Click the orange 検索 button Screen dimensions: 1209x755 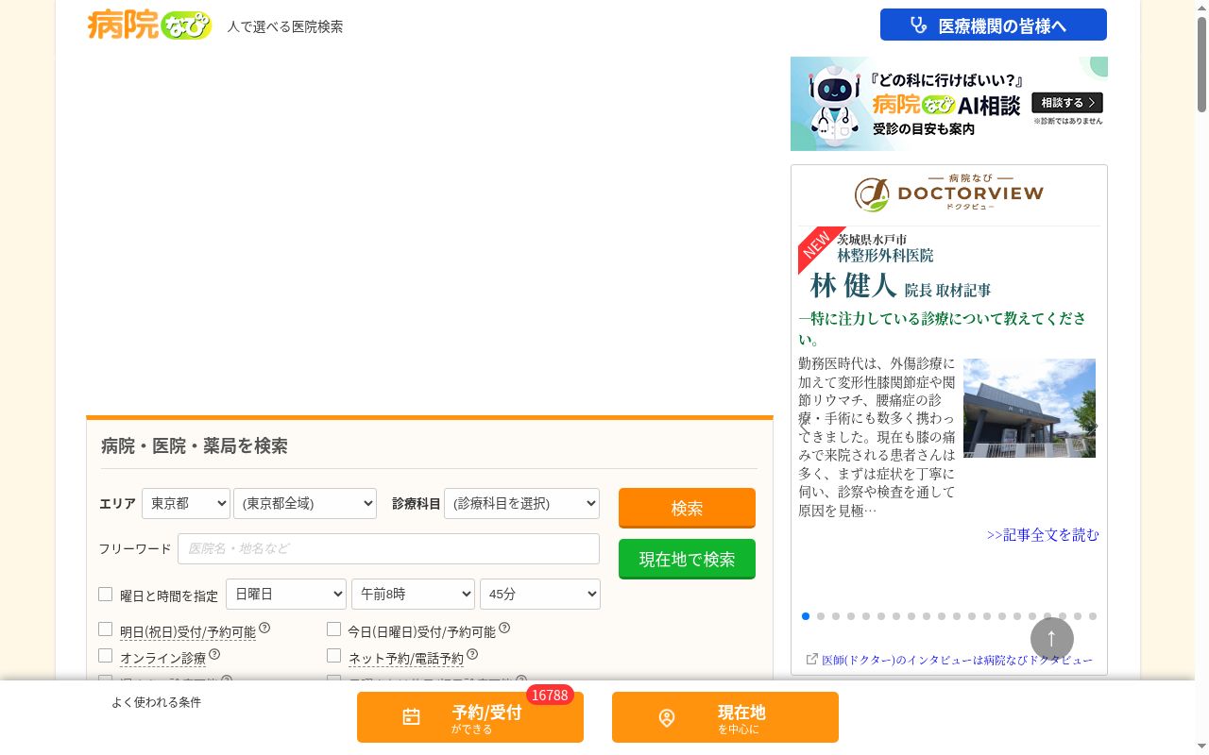coord(687,508)
